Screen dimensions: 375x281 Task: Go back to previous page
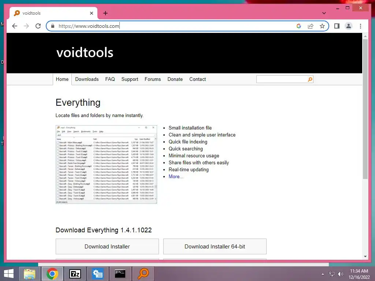pos(15,26)
